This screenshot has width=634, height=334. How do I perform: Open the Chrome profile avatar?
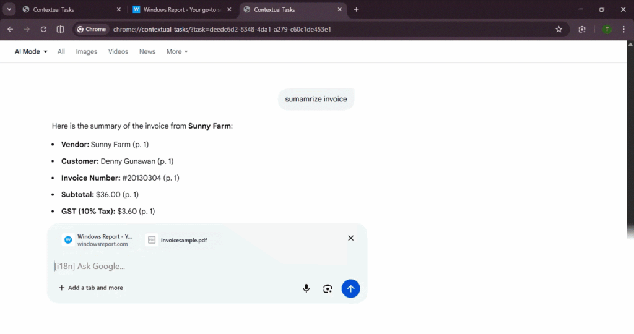click(x=607, y=29)
